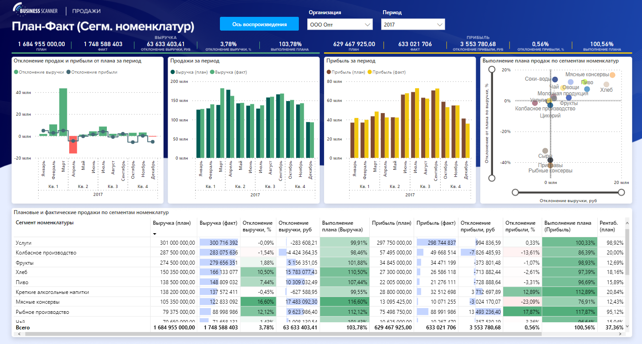Click the right handle of horizontal scatter slider
The image size is (642, 344).
click(621, 192)
